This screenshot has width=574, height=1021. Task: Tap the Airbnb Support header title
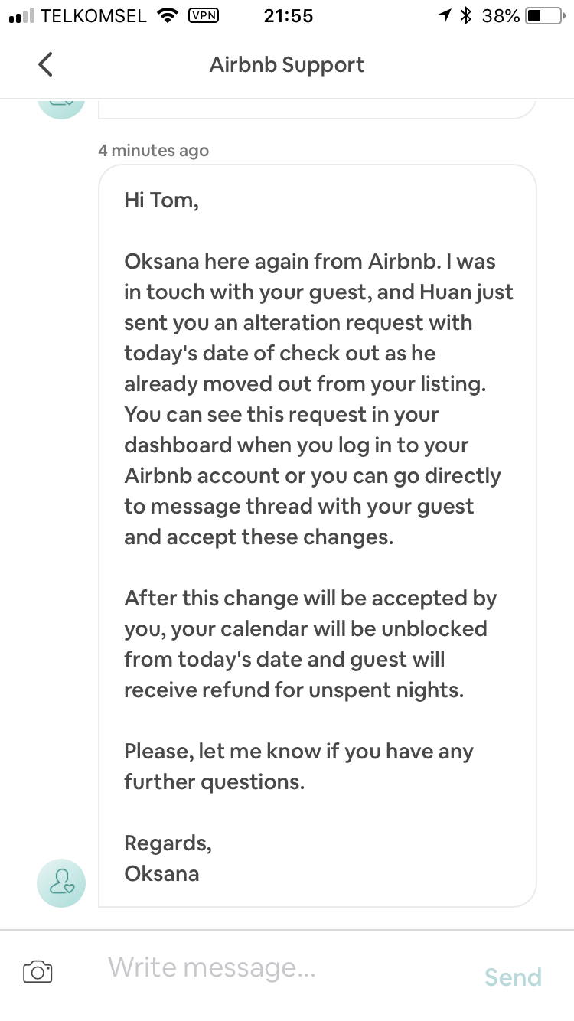[287, 65]
